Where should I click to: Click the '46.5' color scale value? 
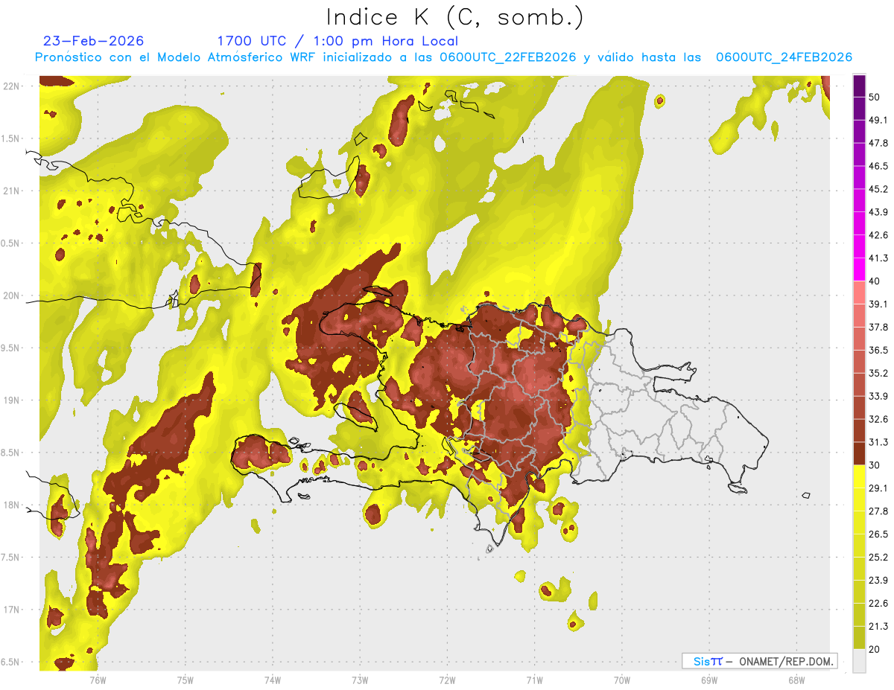point(878,167)
